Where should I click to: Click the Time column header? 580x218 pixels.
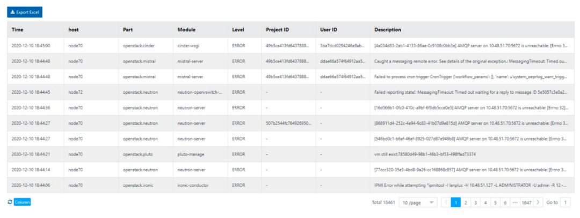pos(18,30)
